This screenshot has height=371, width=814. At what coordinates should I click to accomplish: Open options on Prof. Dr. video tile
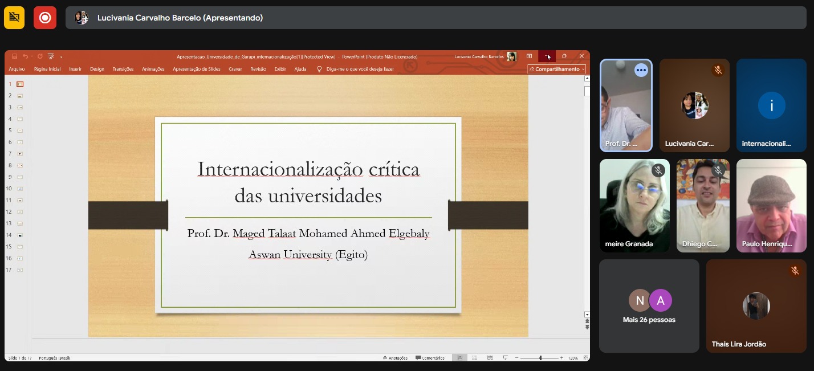tap(641, 70)
